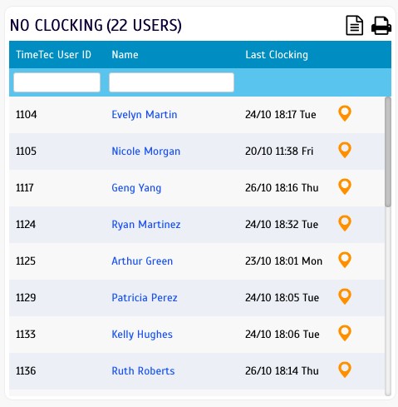Export the No Clocking list as a document
This screenshot has width=398, height=407.
355,26
